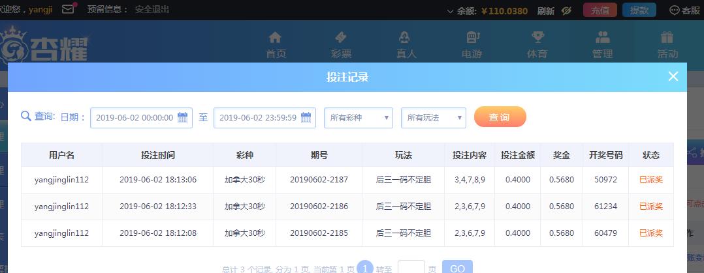Click 期号 column header

(x=319, y=155)
